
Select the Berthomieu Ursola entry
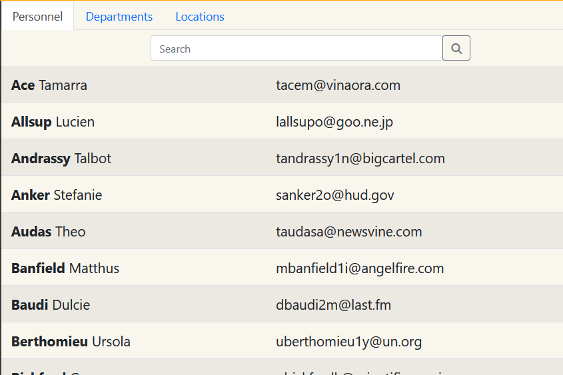click(x=71, y=342)
